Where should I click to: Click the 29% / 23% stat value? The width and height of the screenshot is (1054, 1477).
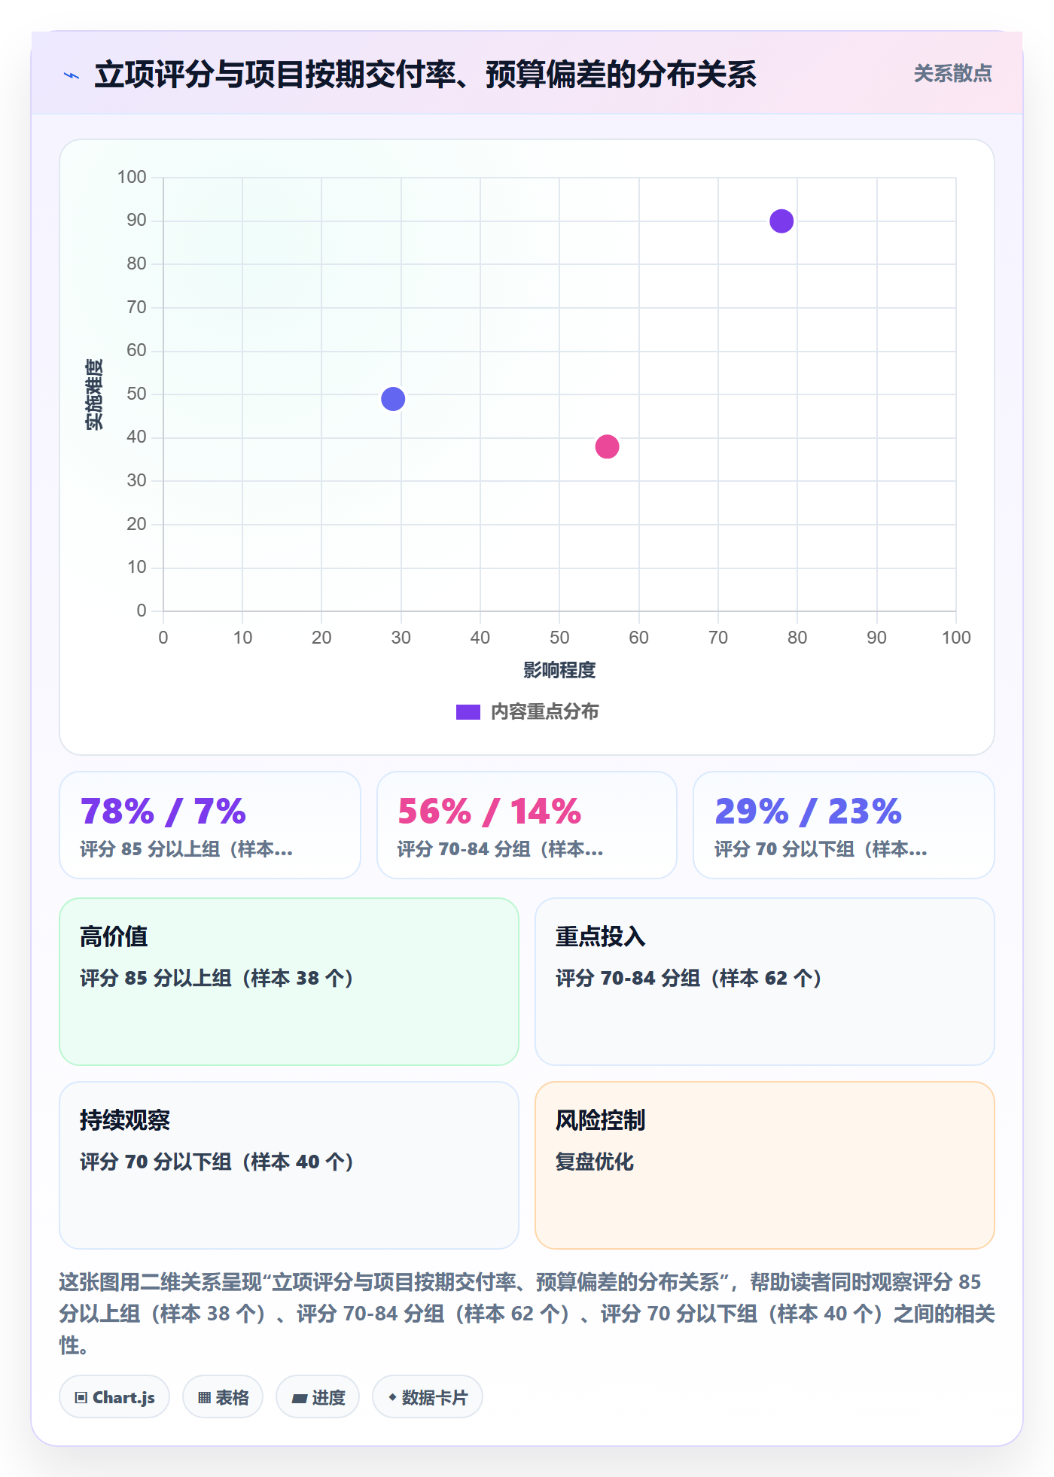coord(808,812)
